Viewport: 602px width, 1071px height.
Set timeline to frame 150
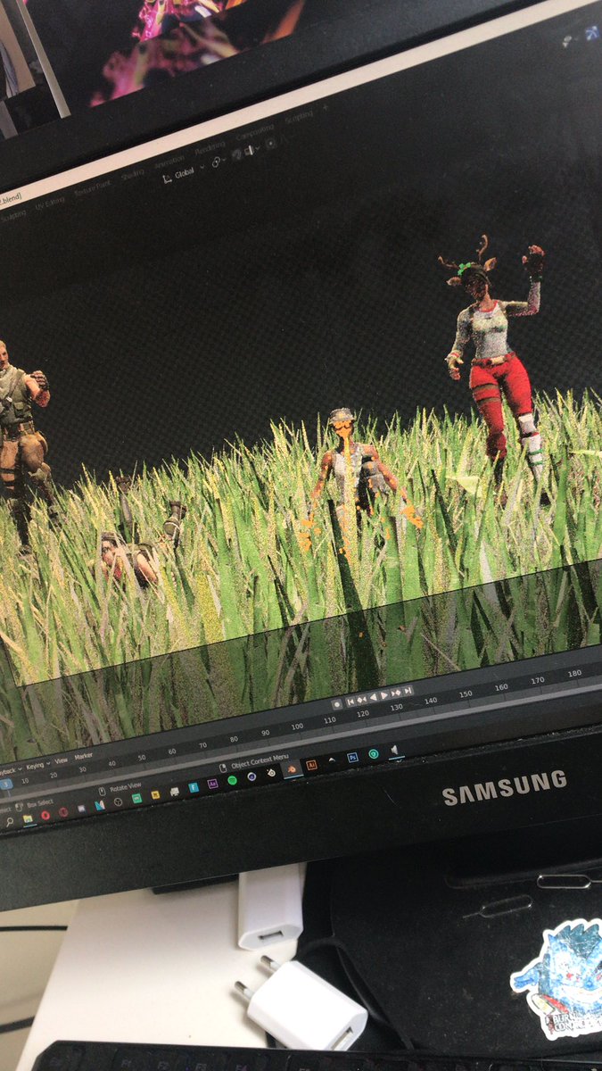click(466, 693)
